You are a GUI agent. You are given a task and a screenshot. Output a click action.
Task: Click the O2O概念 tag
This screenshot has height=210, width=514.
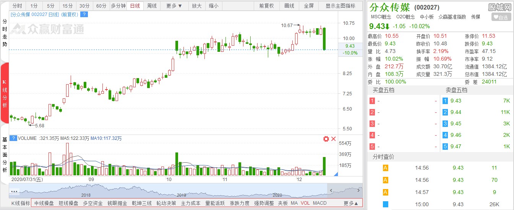[x=405, y=17]
